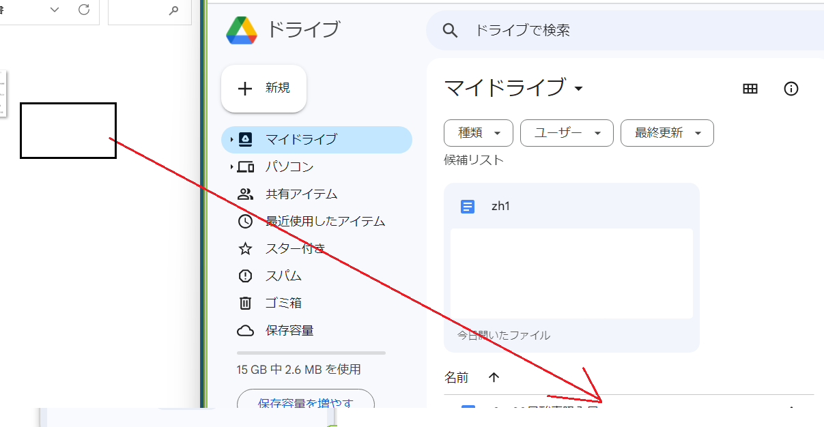Viewport: 824px width, 427px height.
Task: Open the ユーザー filter dropdown
Action: (567, 133)
